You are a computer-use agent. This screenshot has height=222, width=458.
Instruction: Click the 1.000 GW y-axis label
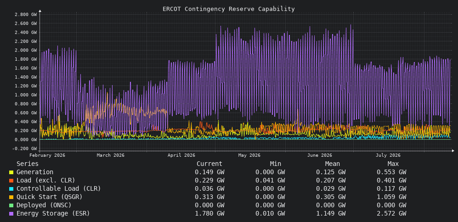tap(26, 95)
